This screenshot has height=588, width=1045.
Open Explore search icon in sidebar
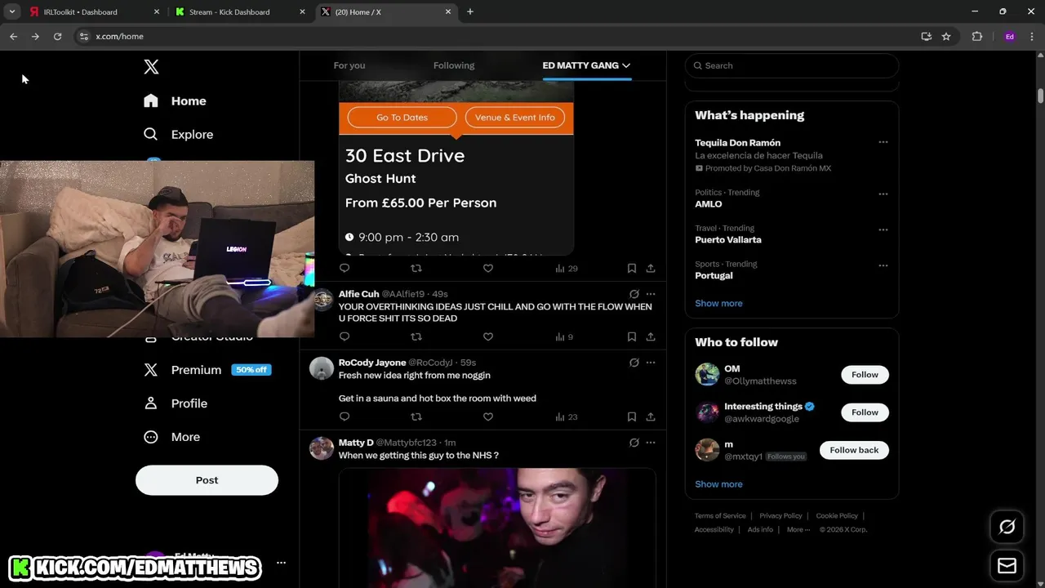point(150,134)
